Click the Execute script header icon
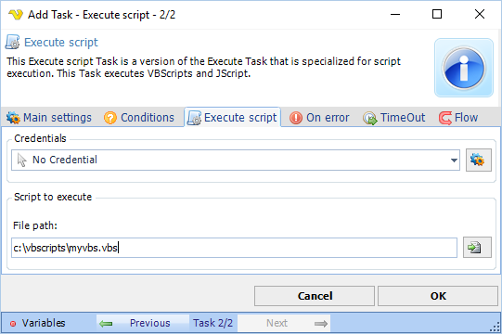The image size is (502, 334). click(x=12, y=43)
